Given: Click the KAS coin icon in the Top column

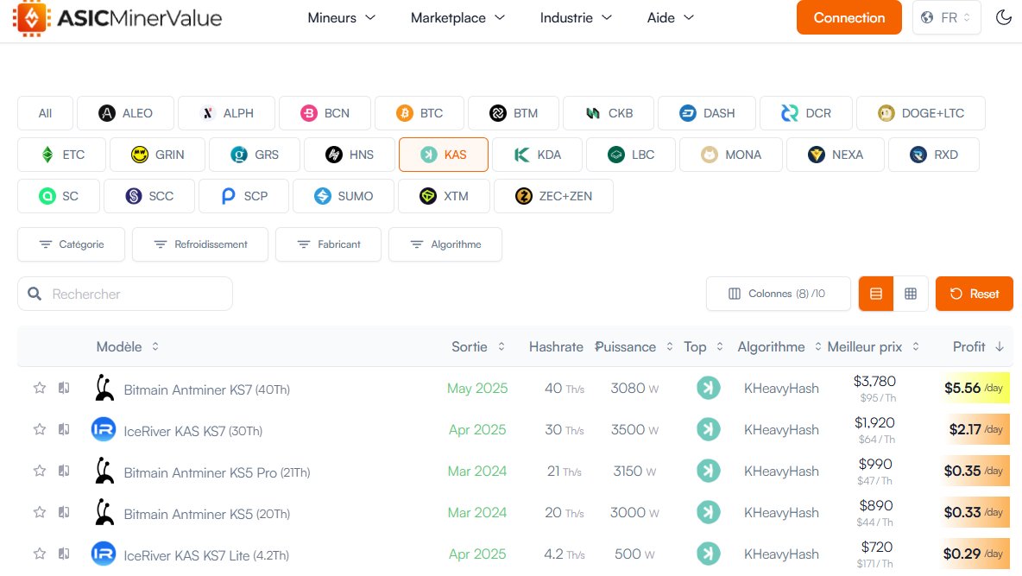Looking at the screenshot, I should (x=708, y=388).
